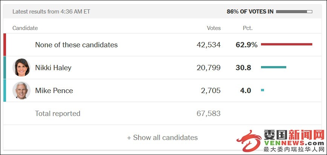This screenshot has height=155, width=327.
Task: Click the VENNEWS.com watermark text
Action: pyautogui.click(x=294, y=143)
